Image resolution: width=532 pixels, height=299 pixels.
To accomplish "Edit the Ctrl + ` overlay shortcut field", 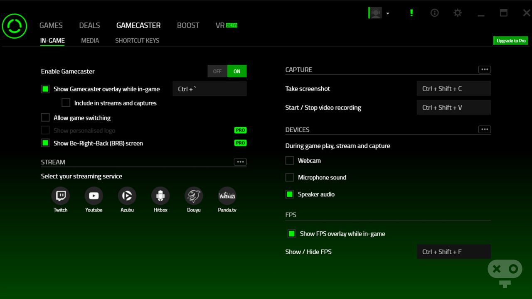I will (x=209, y=89).
